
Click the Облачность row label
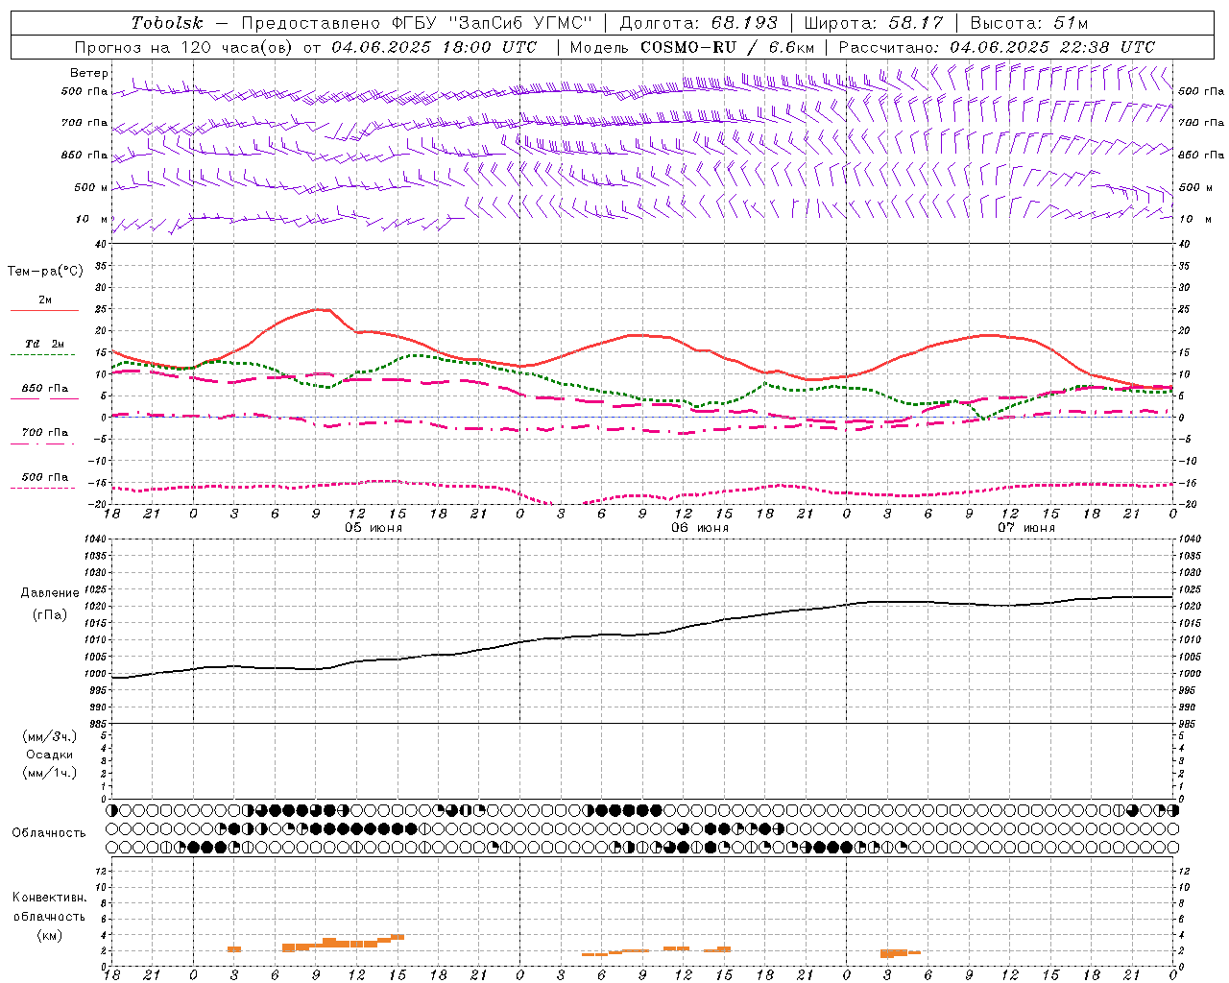[49, 833]
